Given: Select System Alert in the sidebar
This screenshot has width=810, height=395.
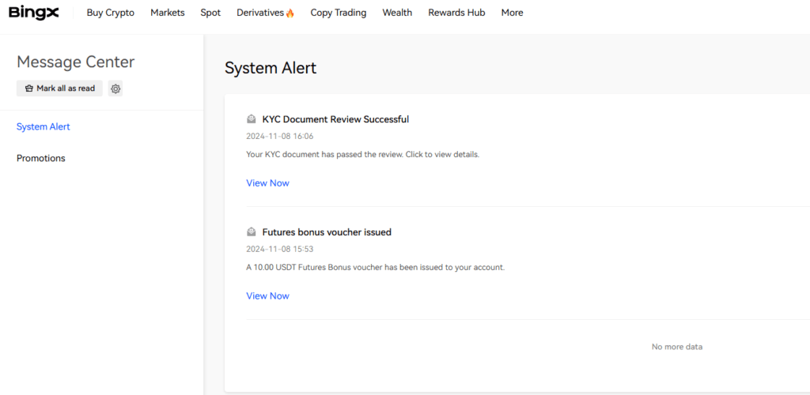Looking at the screenshot, I should pyautogui.click(x=44, y=127).
